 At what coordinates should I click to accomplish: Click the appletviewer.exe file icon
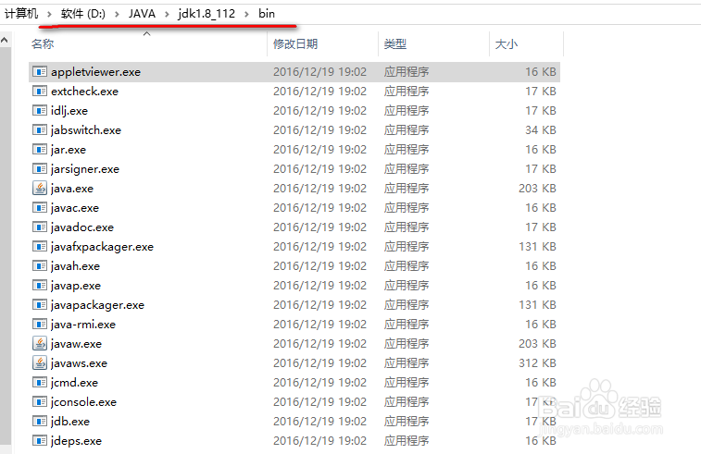(40, 71)
